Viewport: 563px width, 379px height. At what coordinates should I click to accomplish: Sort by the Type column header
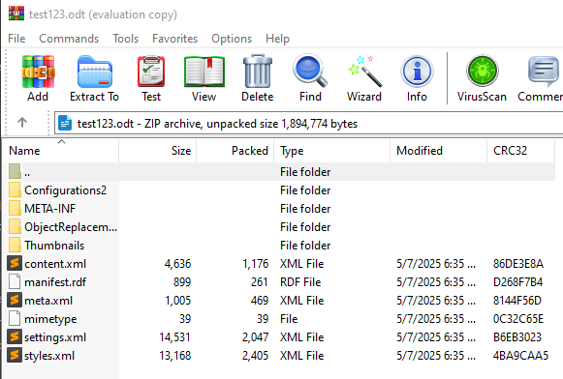332,151
